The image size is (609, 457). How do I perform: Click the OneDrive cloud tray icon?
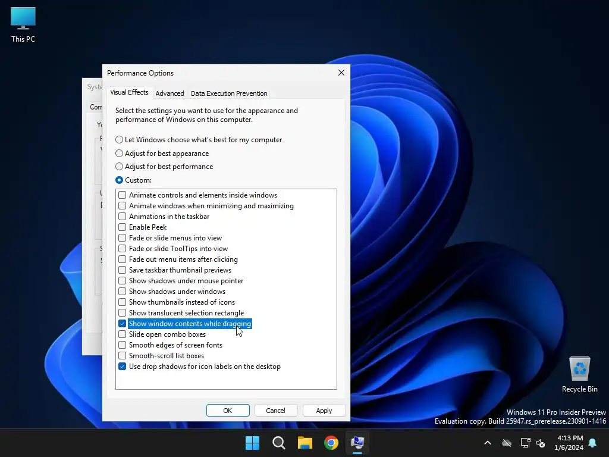click(507, 443)
